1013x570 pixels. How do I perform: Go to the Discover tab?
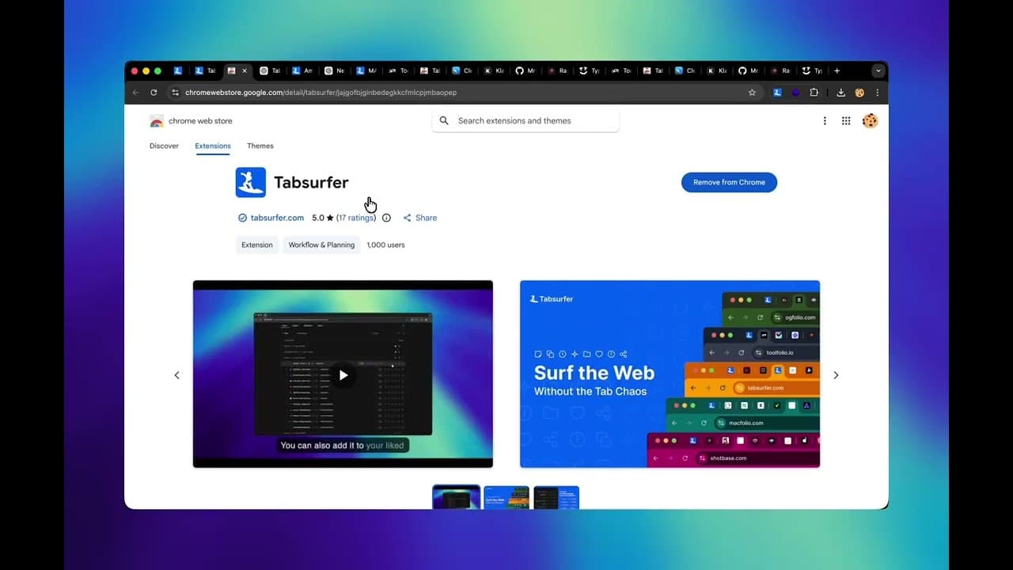(164, 146)
